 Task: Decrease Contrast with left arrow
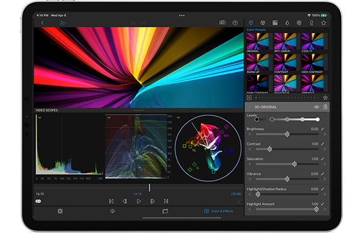[x=250, y=149]
